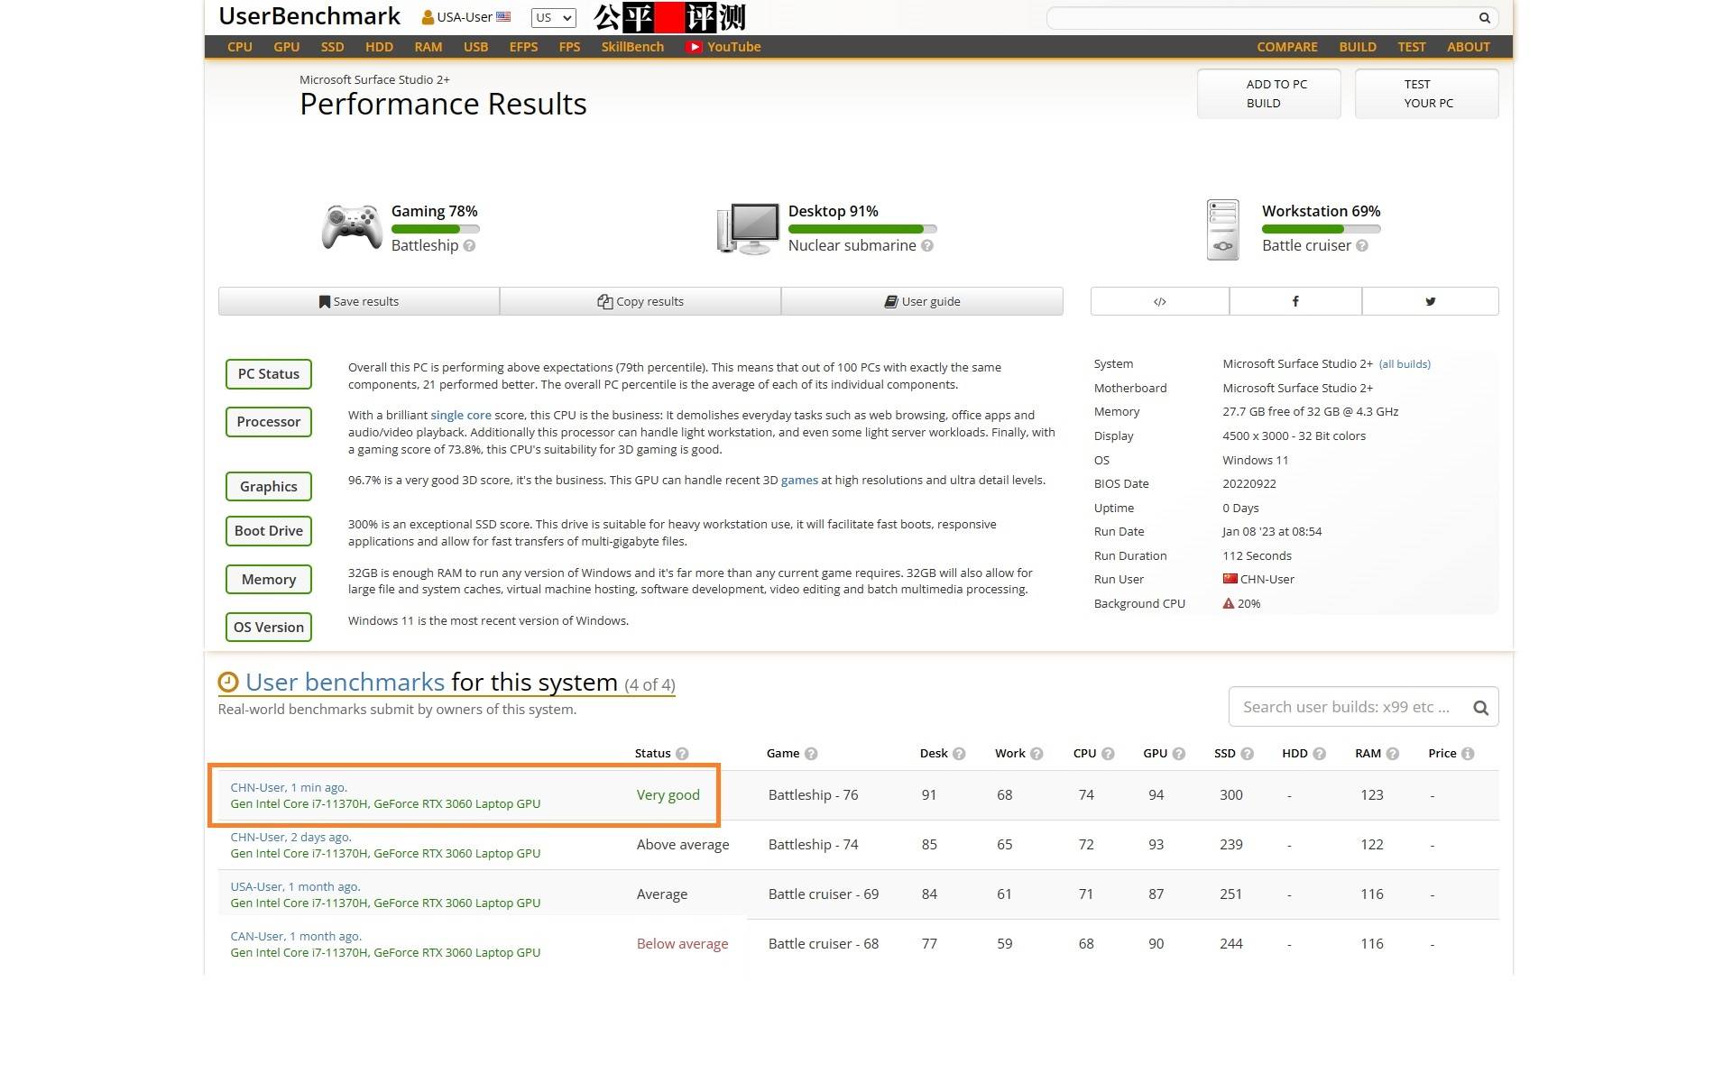Click the help icon beside Nuclear submarine
Image resolution: width=1732 pixels, height=1082 pixels.
tap(927, 246)
